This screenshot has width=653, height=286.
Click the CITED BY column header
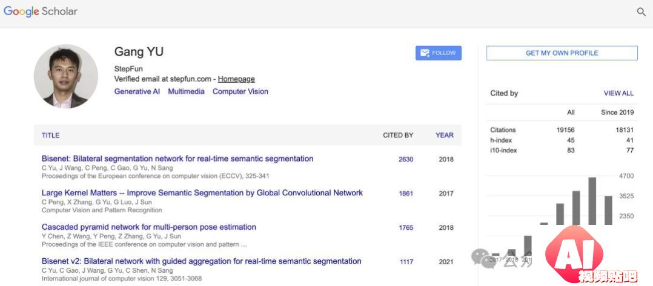click(398, 135)
